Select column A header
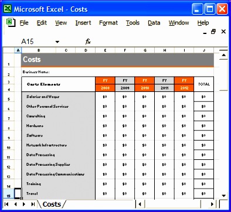 coord(18,50)
